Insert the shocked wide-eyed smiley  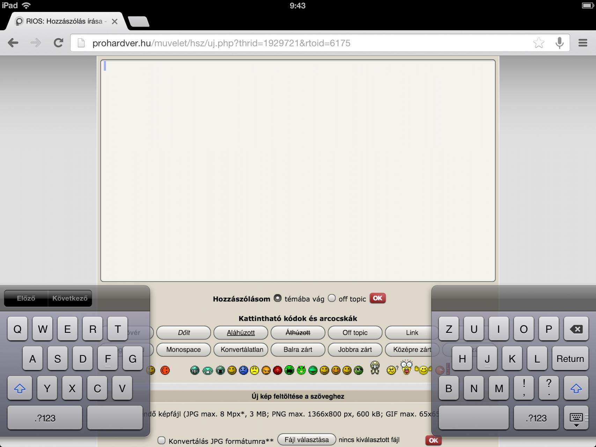(406, 367)
